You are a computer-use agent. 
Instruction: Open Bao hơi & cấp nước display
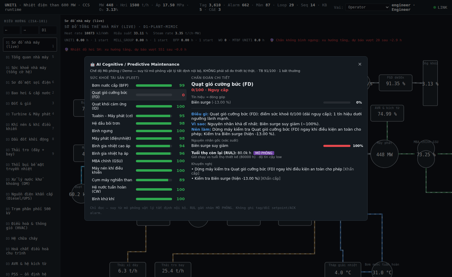click(x=30, y=93)
